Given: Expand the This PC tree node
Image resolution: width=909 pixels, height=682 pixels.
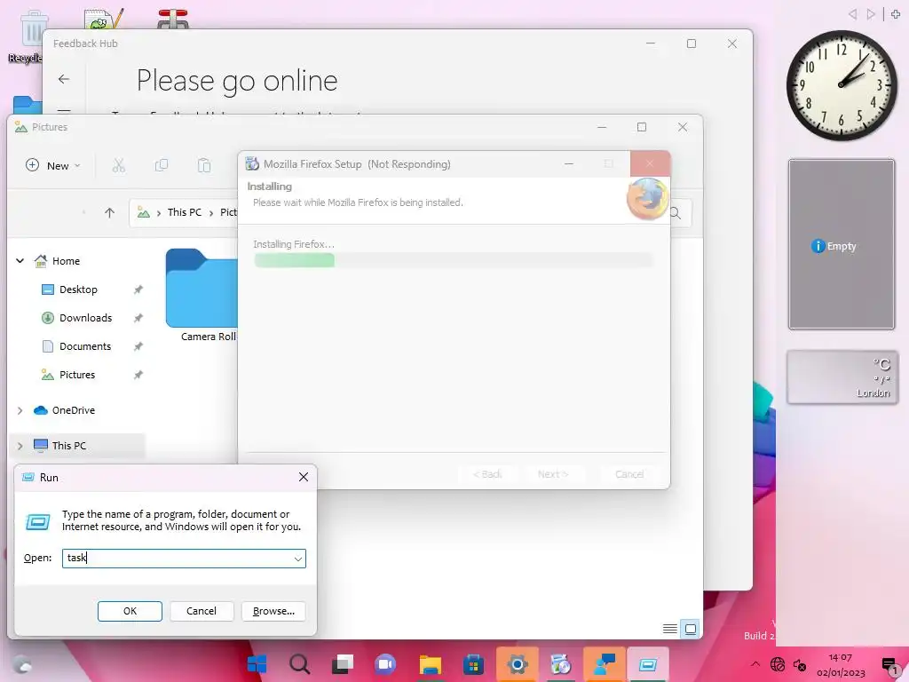Looking at the screenshot, I should 20,446.
